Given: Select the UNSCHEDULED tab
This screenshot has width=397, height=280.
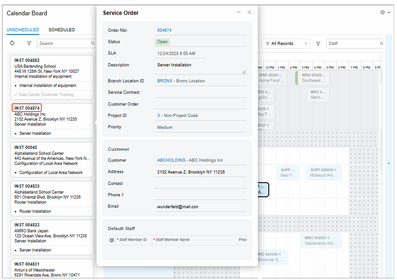Looking at the screenshot, I should coord(23,30).
